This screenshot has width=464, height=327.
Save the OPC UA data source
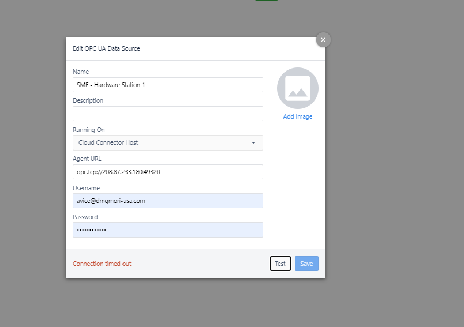306,264
